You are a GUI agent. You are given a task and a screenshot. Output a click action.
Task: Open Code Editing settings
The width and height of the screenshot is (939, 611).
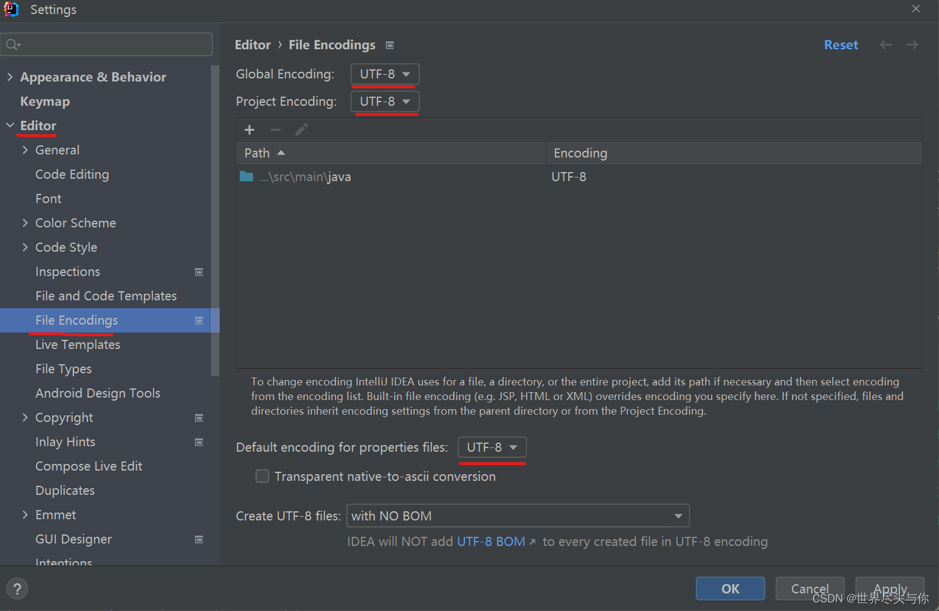coord(72,174)
